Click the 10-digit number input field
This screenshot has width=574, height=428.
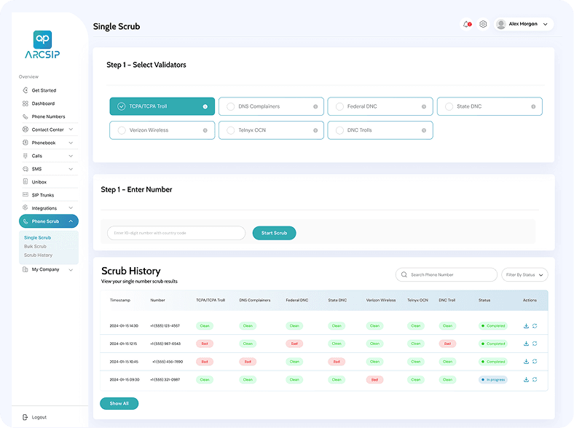point(176,233)
